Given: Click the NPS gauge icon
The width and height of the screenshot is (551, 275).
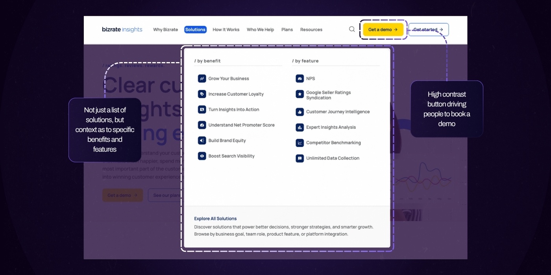Looking at the screenshot, I should click(300, 79).
